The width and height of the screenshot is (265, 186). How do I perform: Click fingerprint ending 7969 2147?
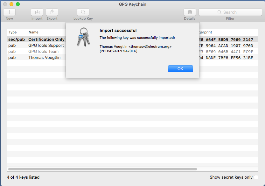click(x=226, y=39)
